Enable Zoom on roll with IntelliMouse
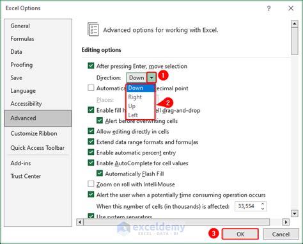 point(91,184)
